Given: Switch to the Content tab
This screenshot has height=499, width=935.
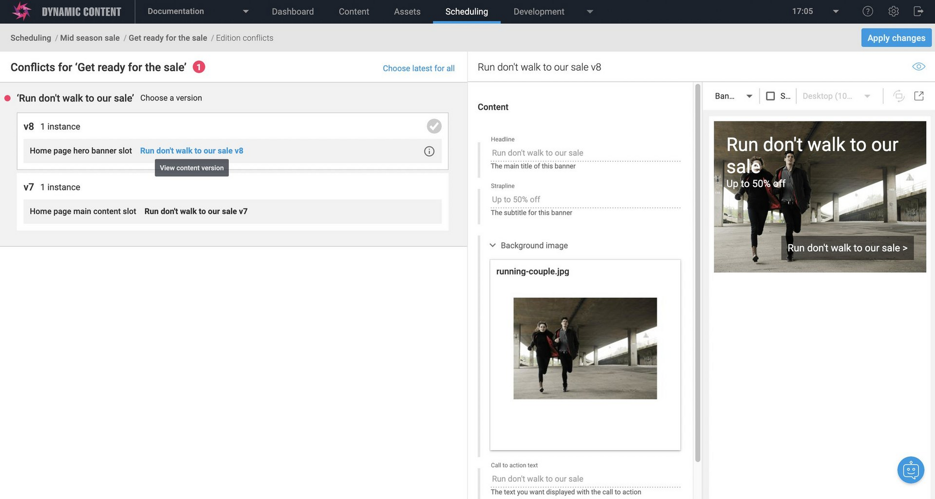Looking at the screenshot, I should coord(354,11).
